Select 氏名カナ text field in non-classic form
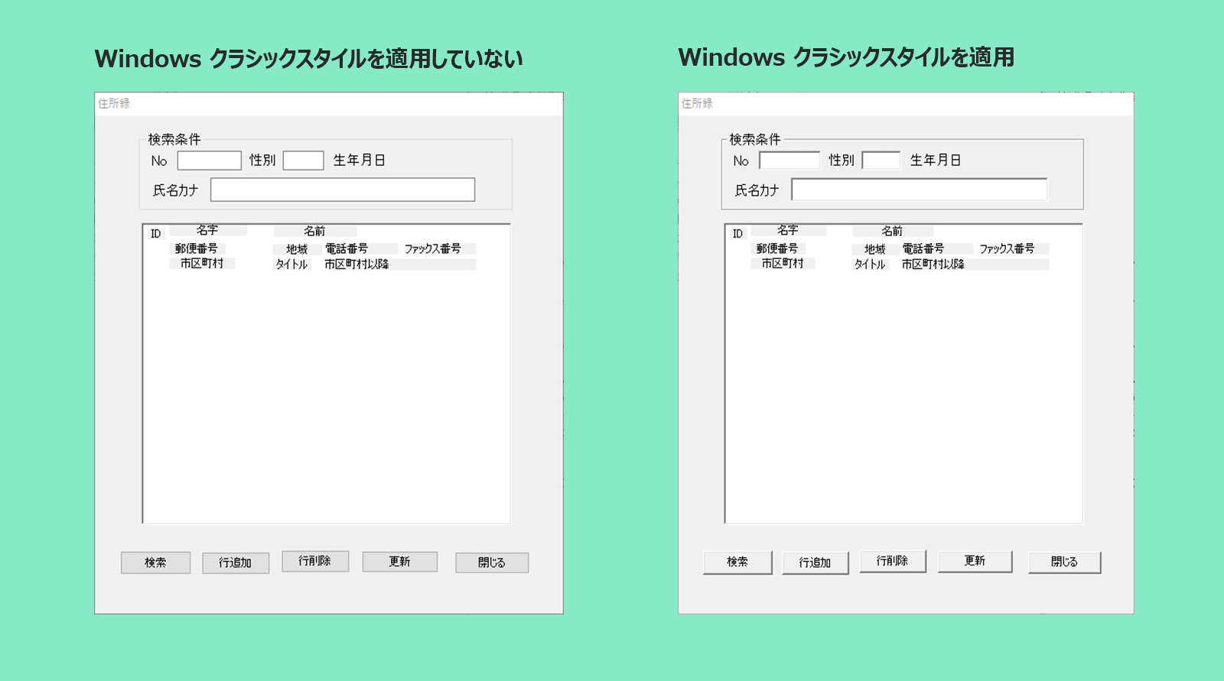The width and height of the screenshot is (1224, 681). pos(343,190)
